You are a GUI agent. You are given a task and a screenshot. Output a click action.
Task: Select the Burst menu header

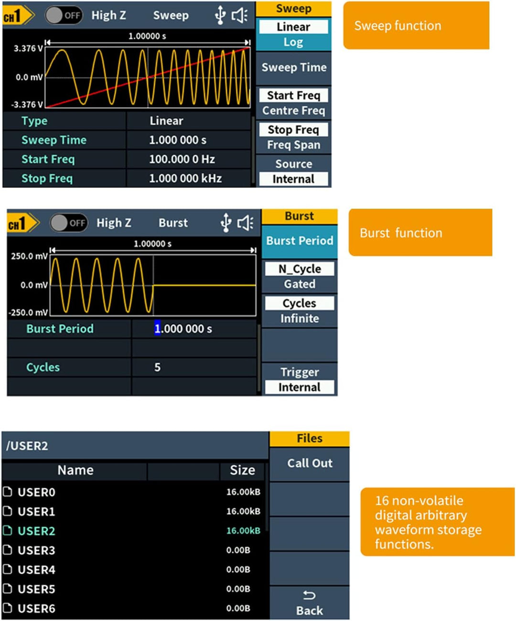point(299,216)
